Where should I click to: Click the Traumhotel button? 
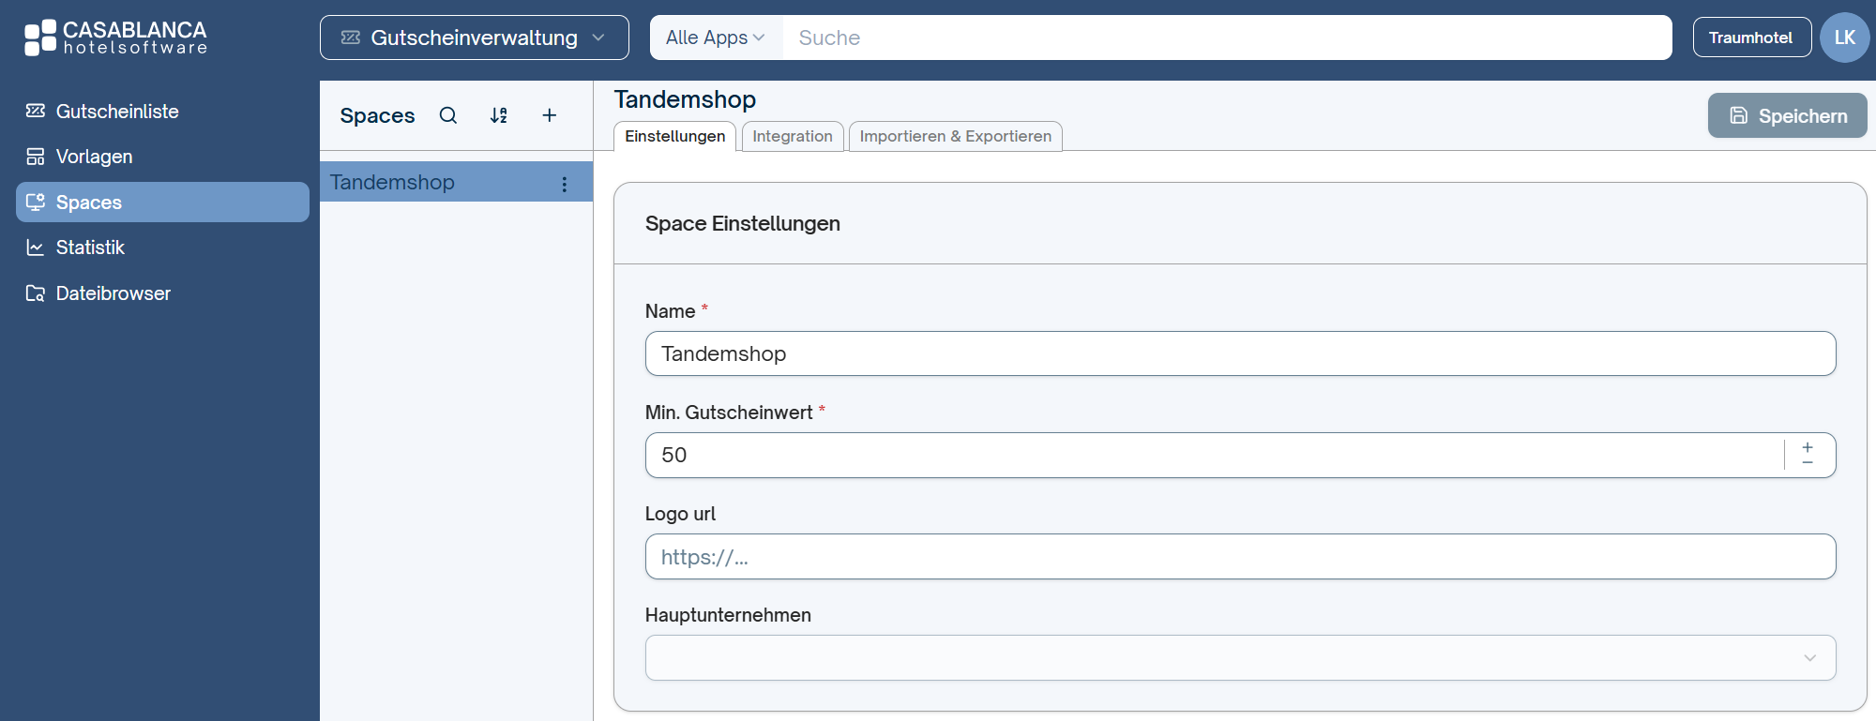point(1751,38)
